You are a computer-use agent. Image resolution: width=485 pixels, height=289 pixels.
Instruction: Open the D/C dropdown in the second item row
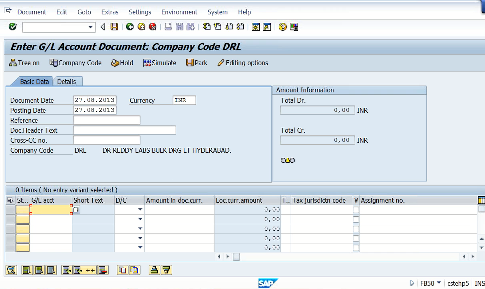pyautogui.click(x=140, y=219)
